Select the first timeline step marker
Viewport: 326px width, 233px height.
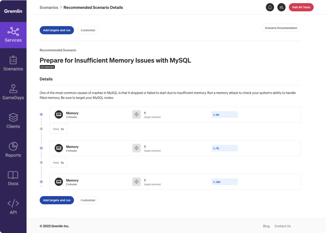(41, 114)
